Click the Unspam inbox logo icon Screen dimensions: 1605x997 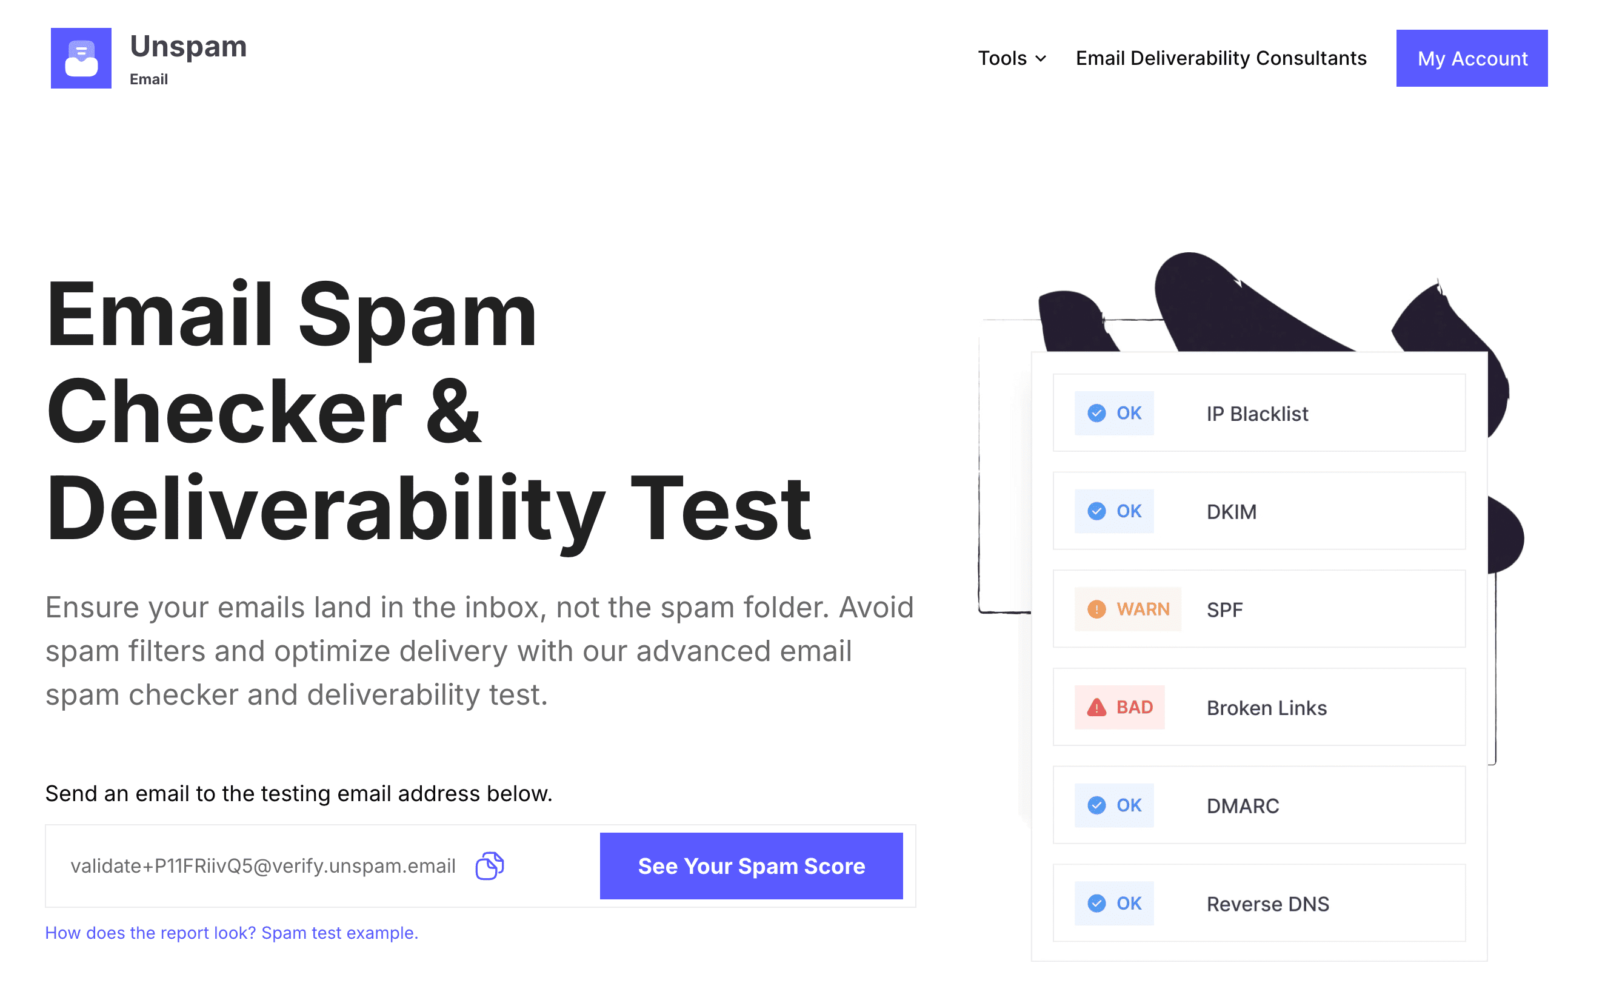pos(81,58)
